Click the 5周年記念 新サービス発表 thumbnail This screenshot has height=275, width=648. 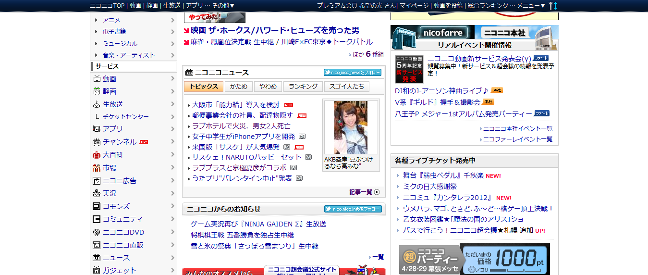tap(409, 69)
